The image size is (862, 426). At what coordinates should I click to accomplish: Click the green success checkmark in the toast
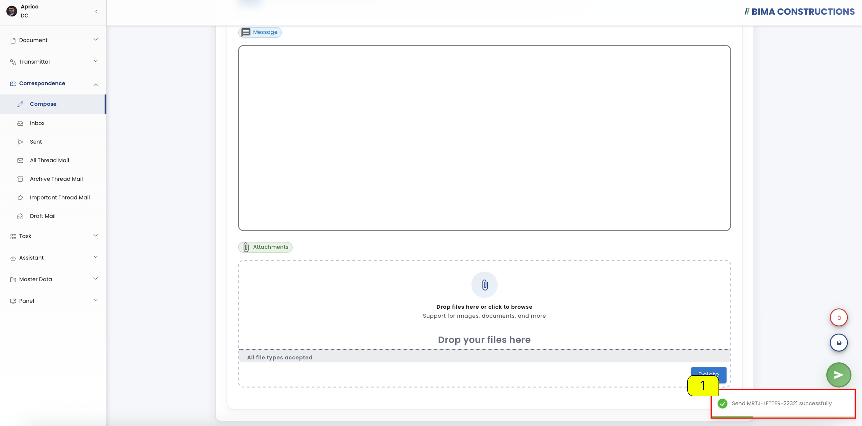722,403
